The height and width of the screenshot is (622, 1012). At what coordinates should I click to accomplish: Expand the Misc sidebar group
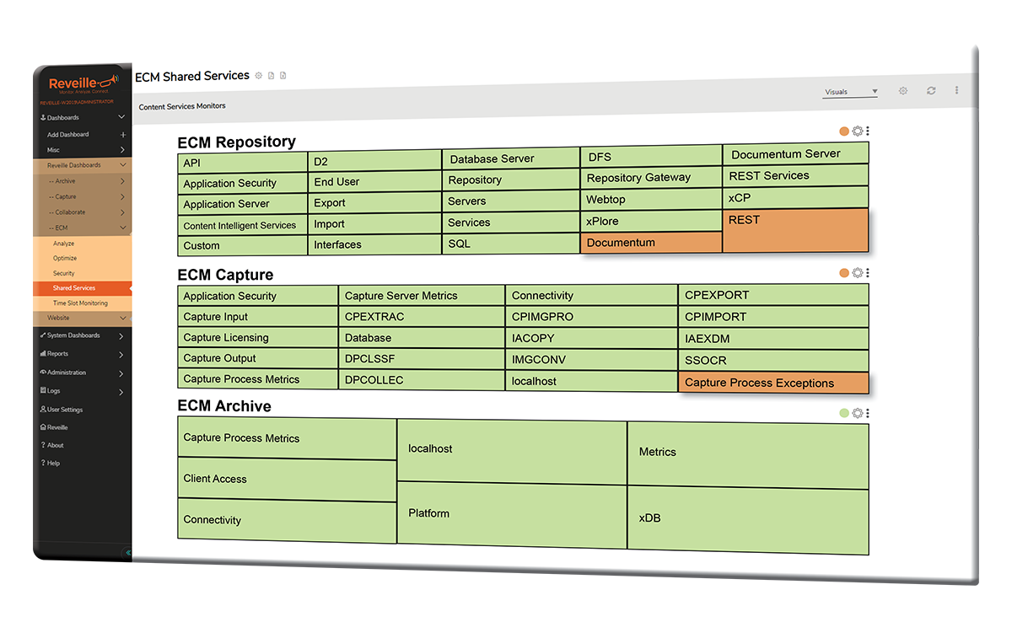tap(123, 150)
